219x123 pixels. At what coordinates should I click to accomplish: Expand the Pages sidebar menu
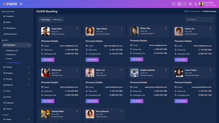tap(17, 119)
